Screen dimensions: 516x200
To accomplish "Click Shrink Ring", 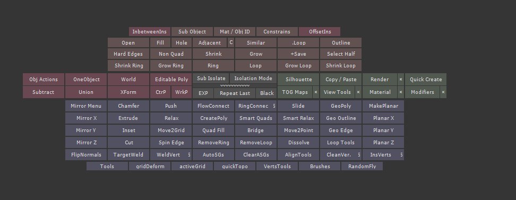I will (128, 65).
